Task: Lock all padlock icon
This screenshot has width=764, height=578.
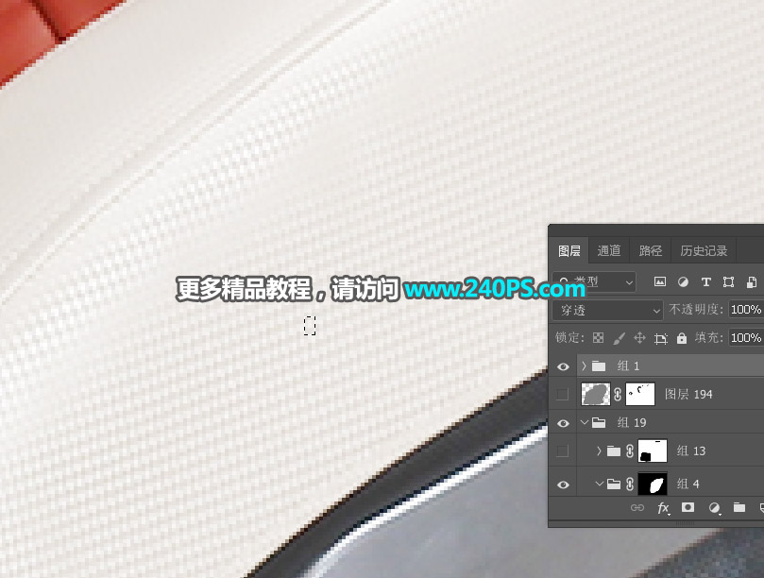Action: pyautogui.click(x=682, y=338)
